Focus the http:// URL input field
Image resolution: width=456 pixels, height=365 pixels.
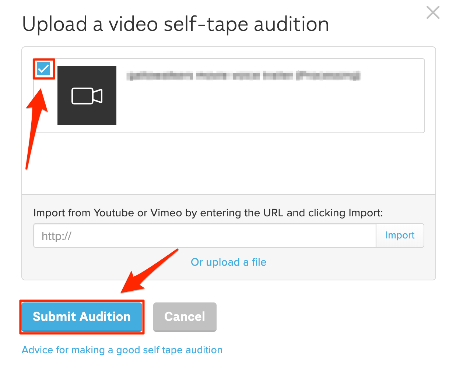click(204, 235)
